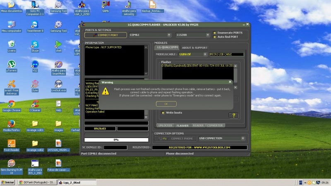Toggle Auto find PORT checkbox
331x186 pixels.
[214, 37]
